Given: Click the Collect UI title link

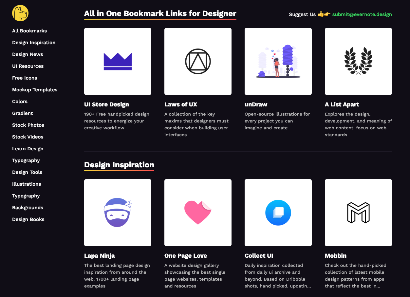Looking at the screenshot, I should point(259,256).
